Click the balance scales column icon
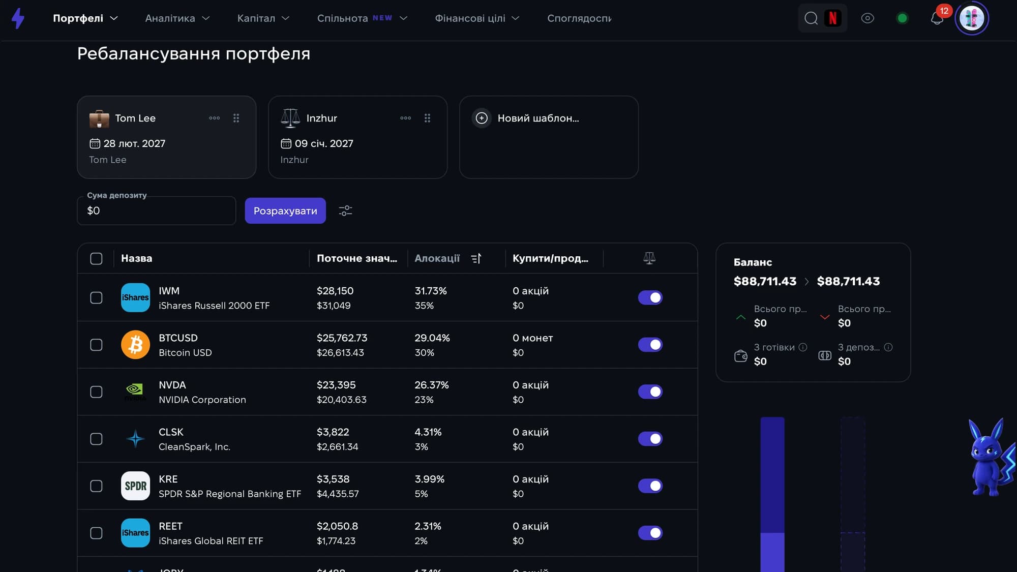This screenshot has height=572, width=1017. click(x=649, y=258)
